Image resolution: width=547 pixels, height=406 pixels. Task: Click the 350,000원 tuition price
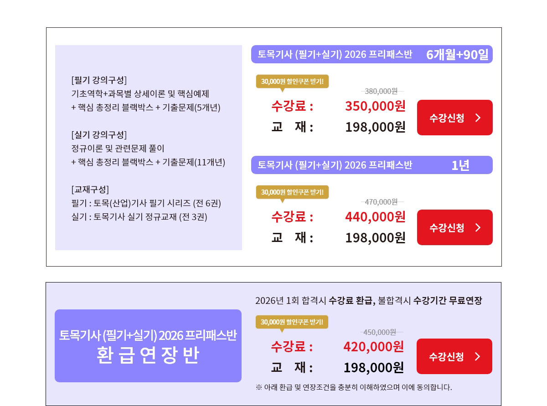375,106
